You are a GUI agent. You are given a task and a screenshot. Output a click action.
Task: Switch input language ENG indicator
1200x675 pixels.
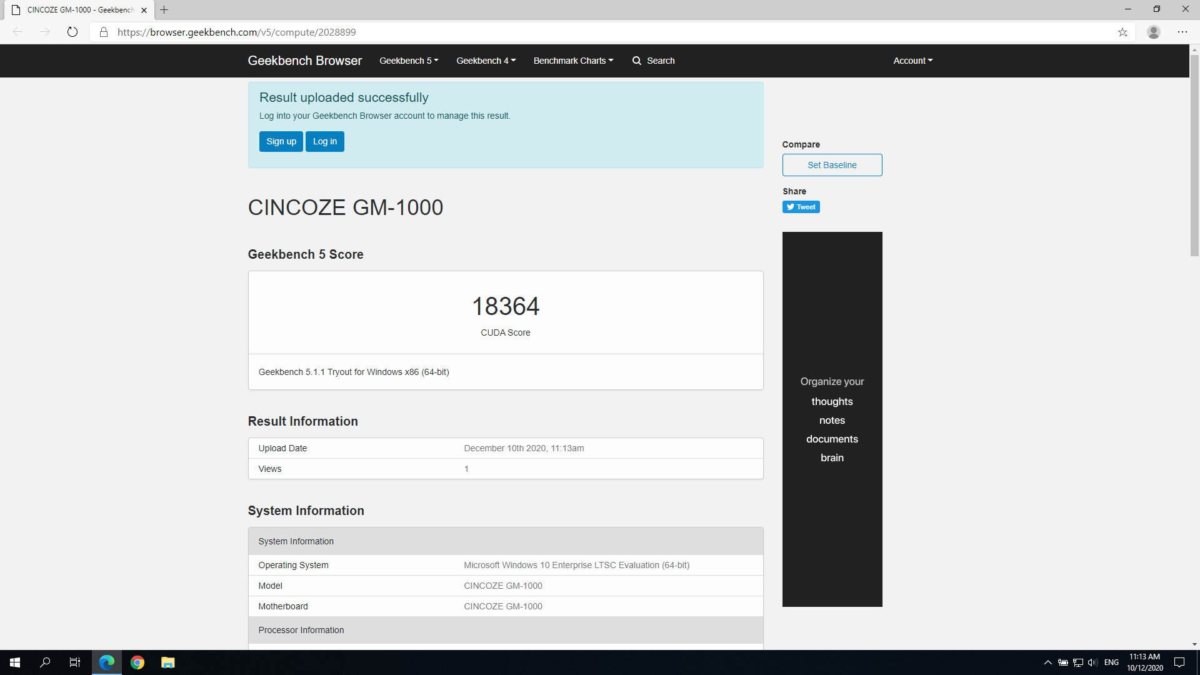pos(1111,662)
